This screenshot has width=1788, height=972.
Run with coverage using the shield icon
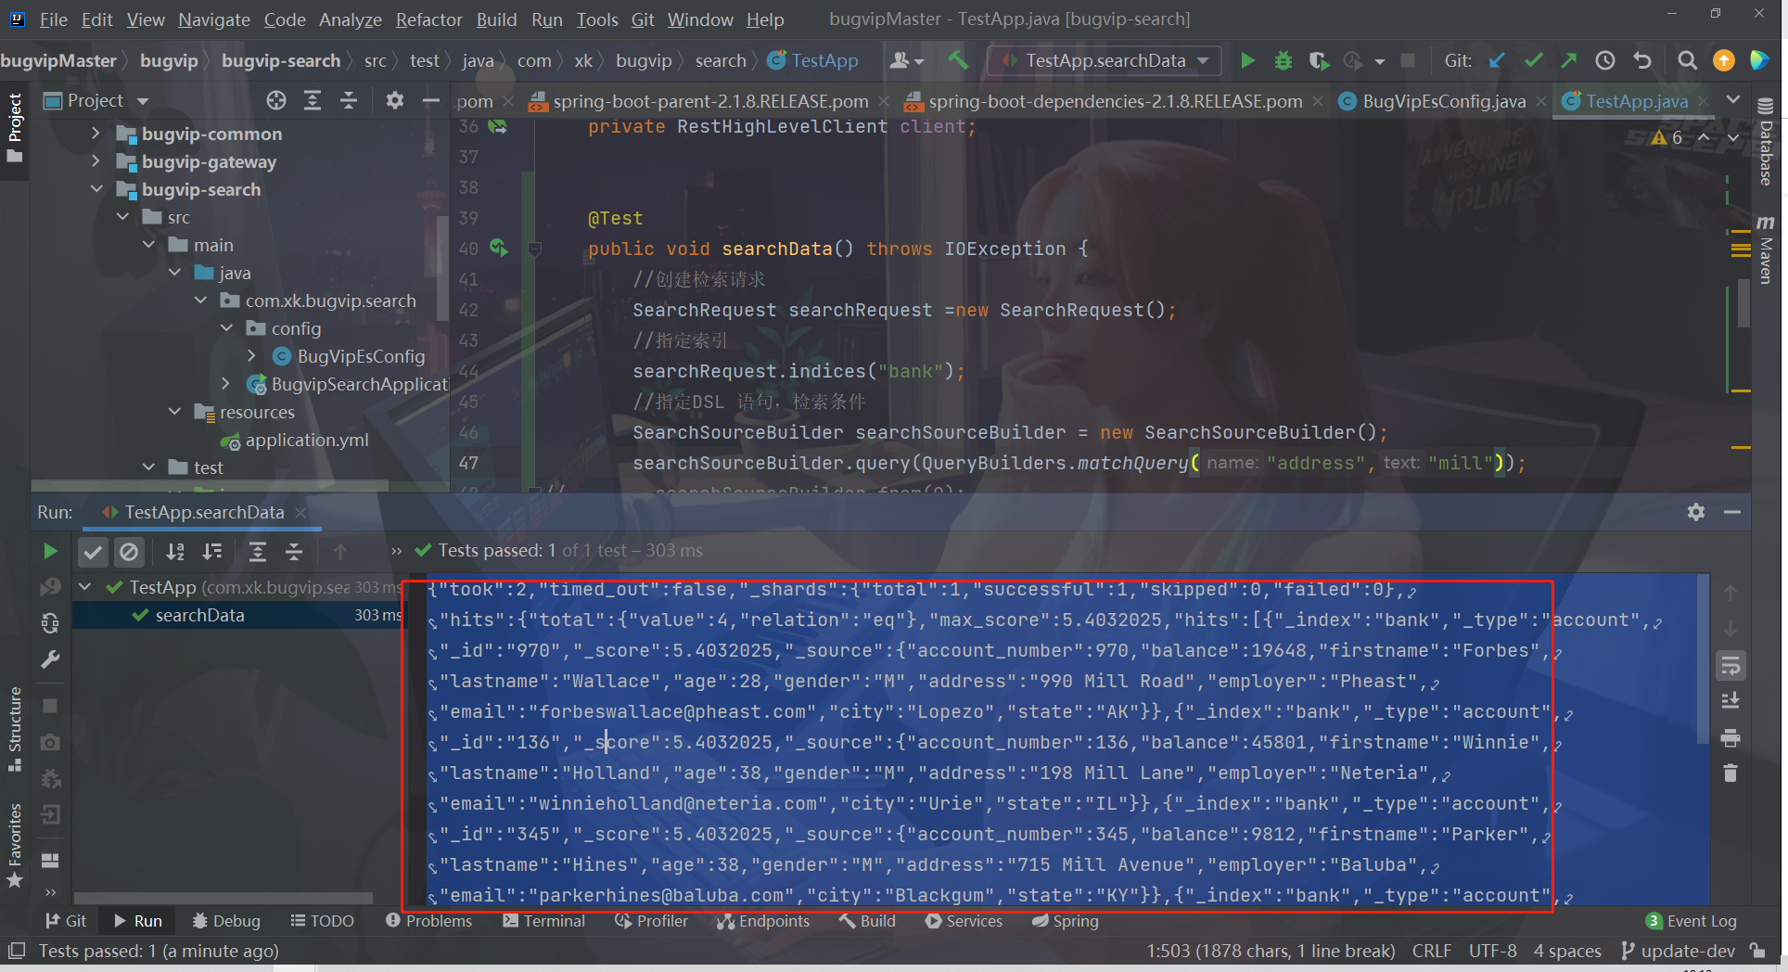coord(1319,60)
